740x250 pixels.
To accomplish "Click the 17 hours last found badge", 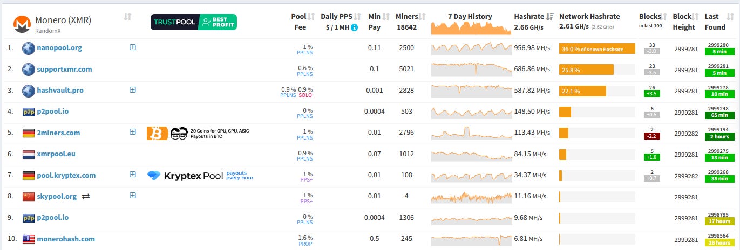I will click(x=718, y=221).
